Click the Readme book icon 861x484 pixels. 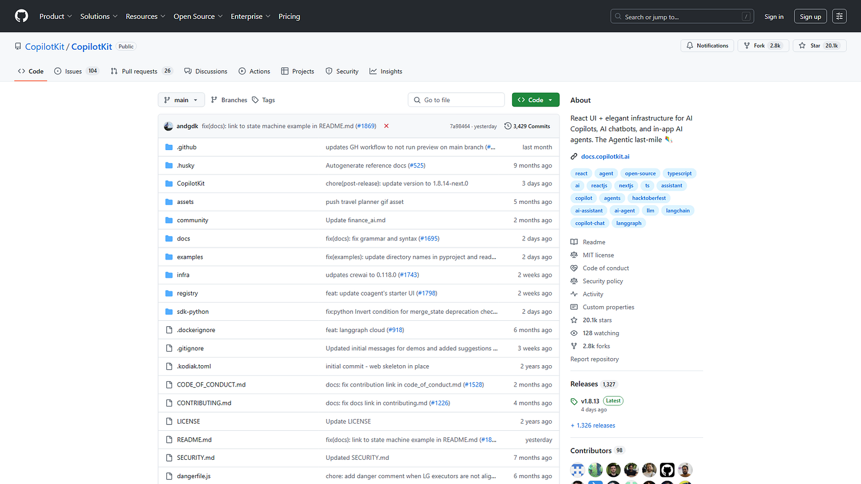click(574, 242)
